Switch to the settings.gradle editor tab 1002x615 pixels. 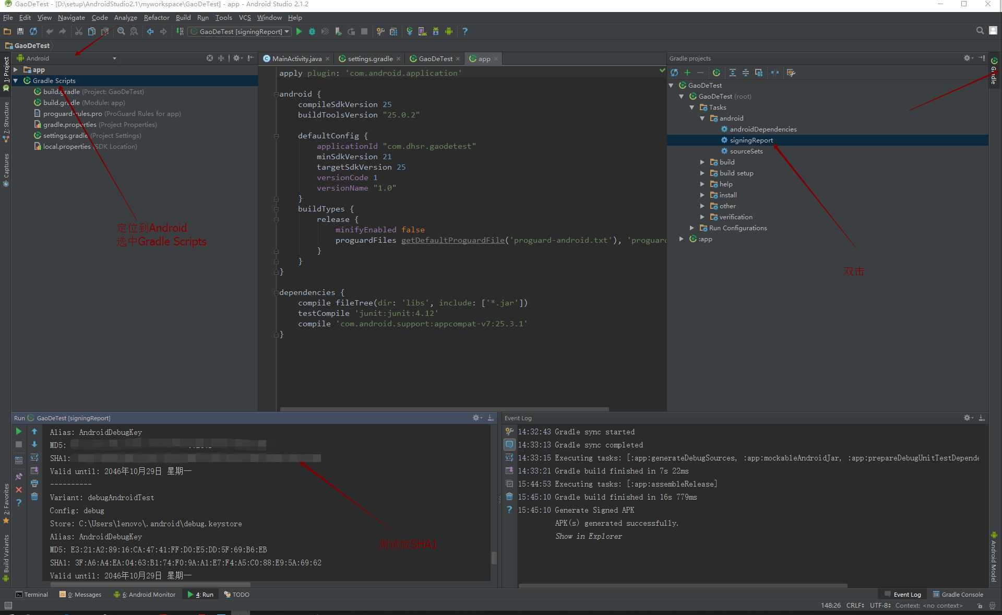(x=369, y=59)
